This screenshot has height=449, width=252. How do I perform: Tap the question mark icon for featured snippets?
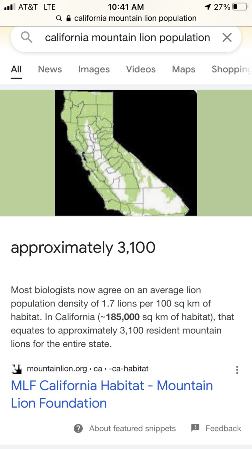coord(78,428)
